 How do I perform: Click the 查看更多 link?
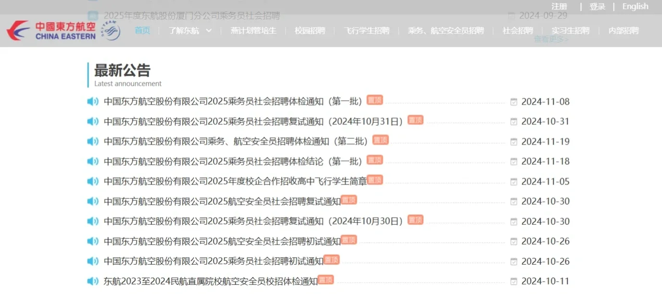[x=550, y=38]
